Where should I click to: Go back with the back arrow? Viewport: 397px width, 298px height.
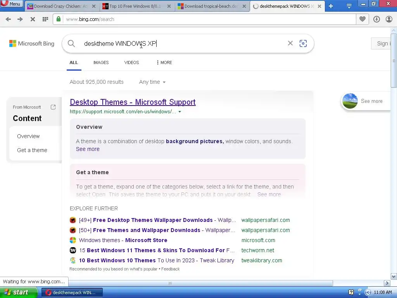pyautogui.click(x=8, y=19)
